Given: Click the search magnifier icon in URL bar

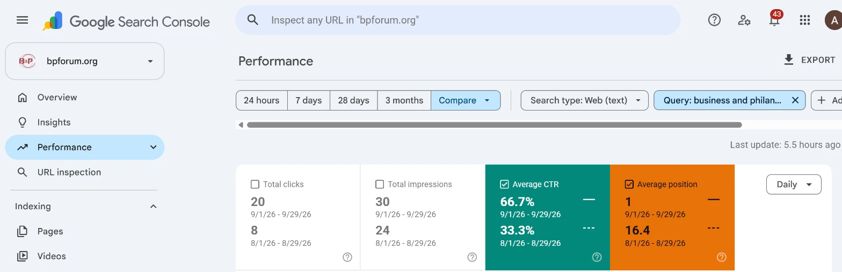Looking at the screenshot, I should pyautogui.click(x=253, y=20).
